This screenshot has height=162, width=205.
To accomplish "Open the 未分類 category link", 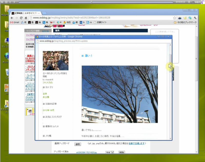I will (x=46, y=97).
